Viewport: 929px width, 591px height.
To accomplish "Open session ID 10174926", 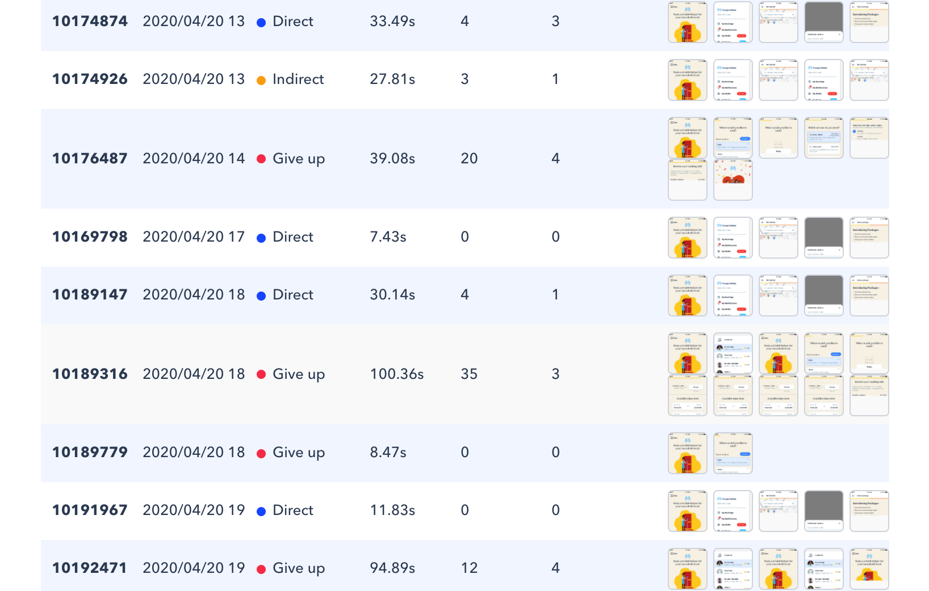I will (x=90, y=79).
